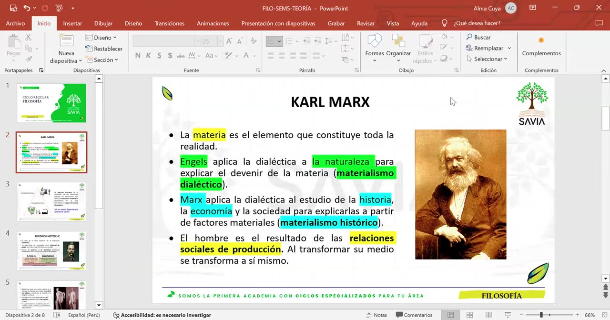Click the Español (Perú) language indicator

point(84,315)
